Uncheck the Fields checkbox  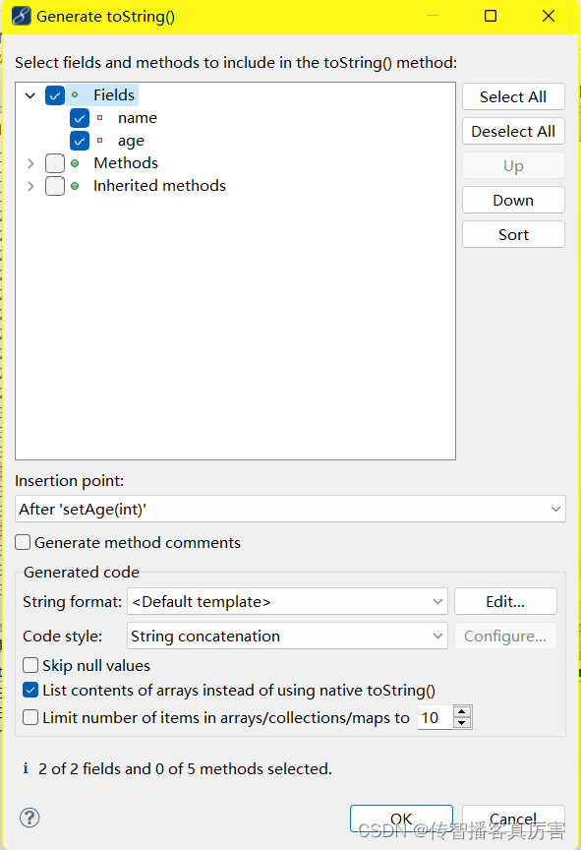55,95
